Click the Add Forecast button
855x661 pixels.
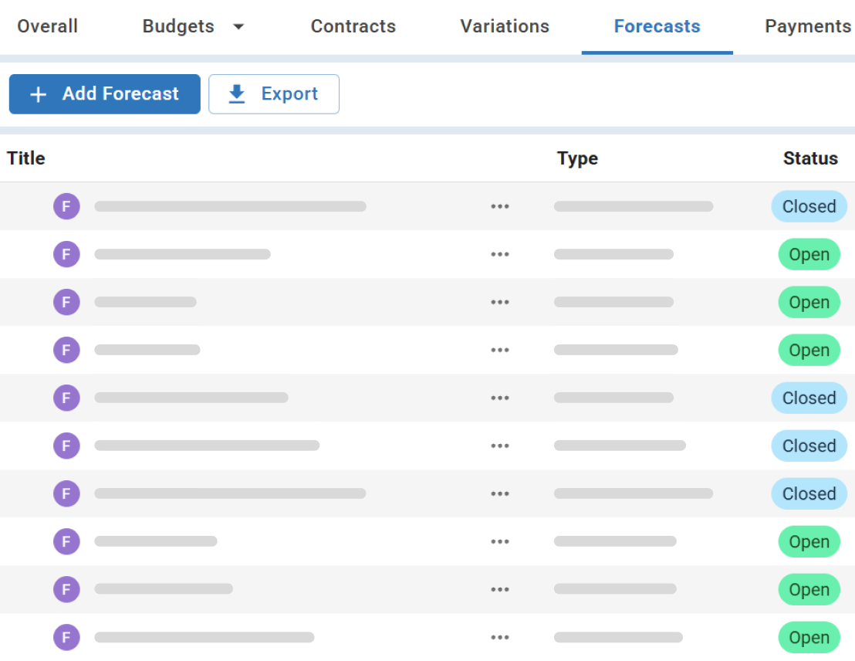coord(104,93)
